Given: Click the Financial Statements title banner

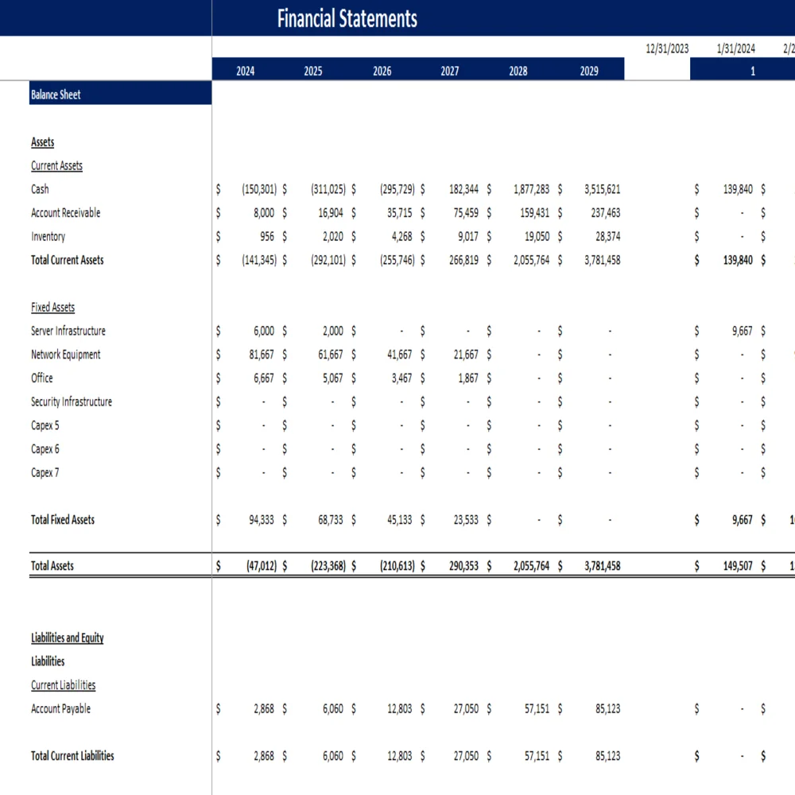Looking at the screenshot, I should click(x=346, y=19).
